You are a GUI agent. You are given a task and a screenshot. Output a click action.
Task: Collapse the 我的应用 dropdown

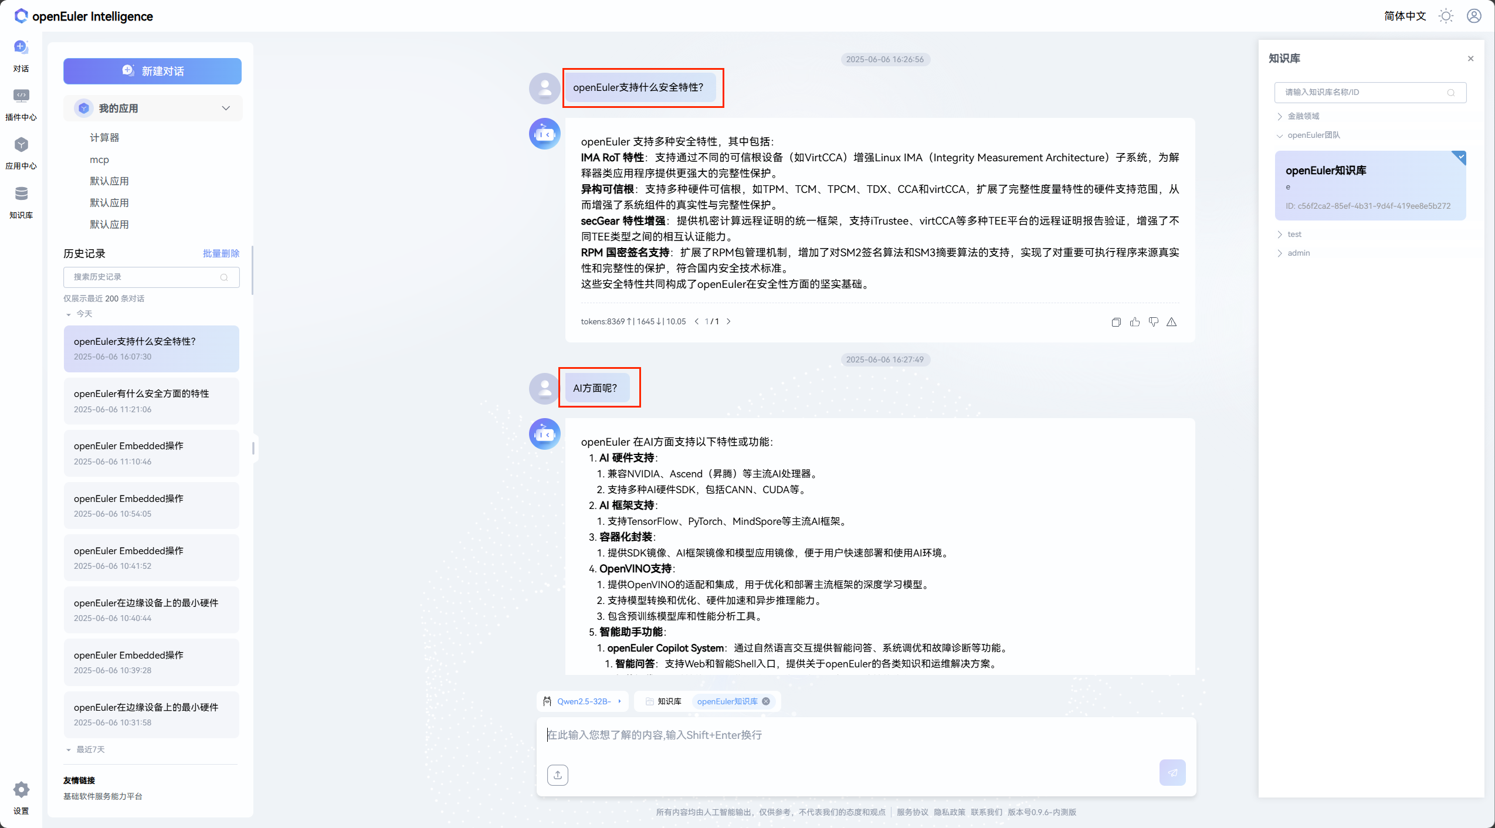[226, 108]
